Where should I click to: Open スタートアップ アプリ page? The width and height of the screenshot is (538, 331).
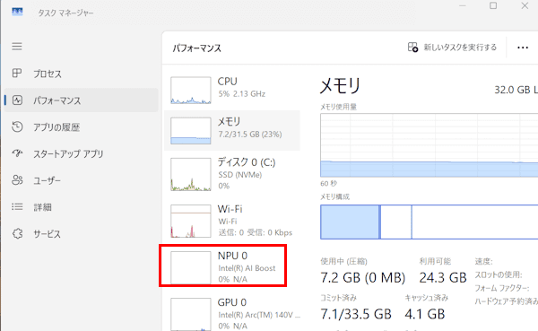(x=81, y=153)
